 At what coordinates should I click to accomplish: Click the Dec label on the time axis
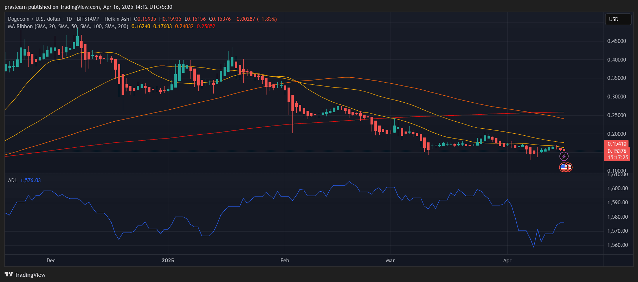pyautogui.click(x=51, y=261)
